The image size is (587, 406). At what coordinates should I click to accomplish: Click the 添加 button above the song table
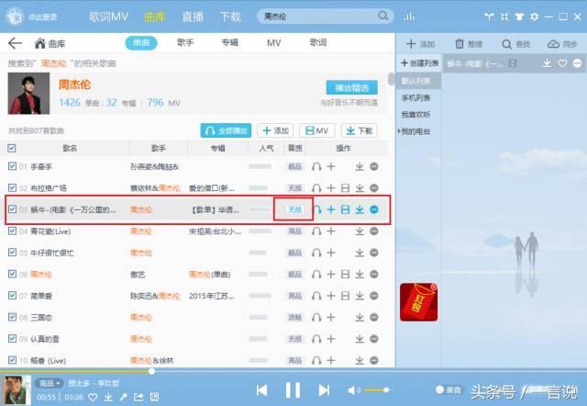[x=275, y=130]
